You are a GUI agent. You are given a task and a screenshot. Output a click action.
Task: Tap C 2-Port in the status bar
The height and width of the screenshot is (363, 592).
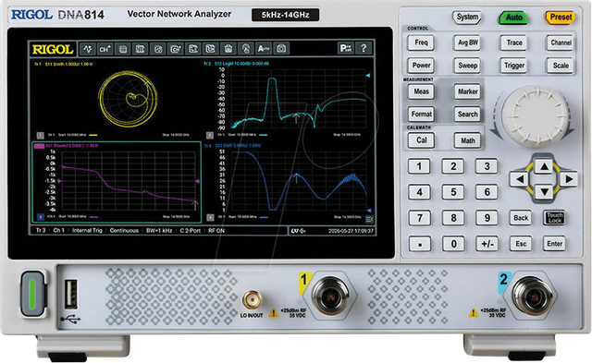coord(190,231)
